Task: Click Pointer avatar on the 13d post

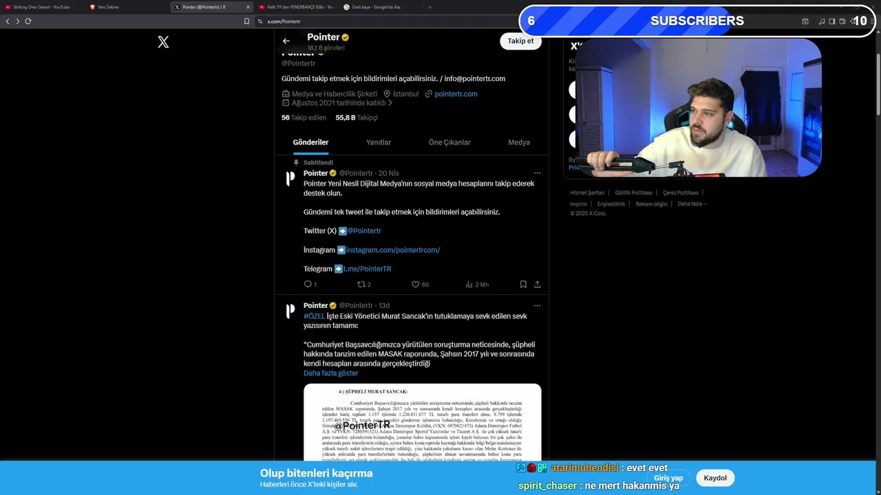Action: pyautogui.click(x=290, y=311)
